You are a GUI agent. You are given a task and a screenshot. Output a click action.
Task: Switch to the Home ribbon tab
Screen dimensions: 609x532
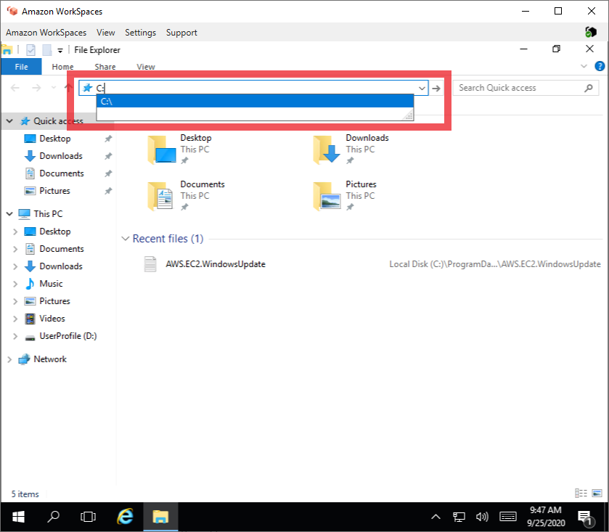62,67
